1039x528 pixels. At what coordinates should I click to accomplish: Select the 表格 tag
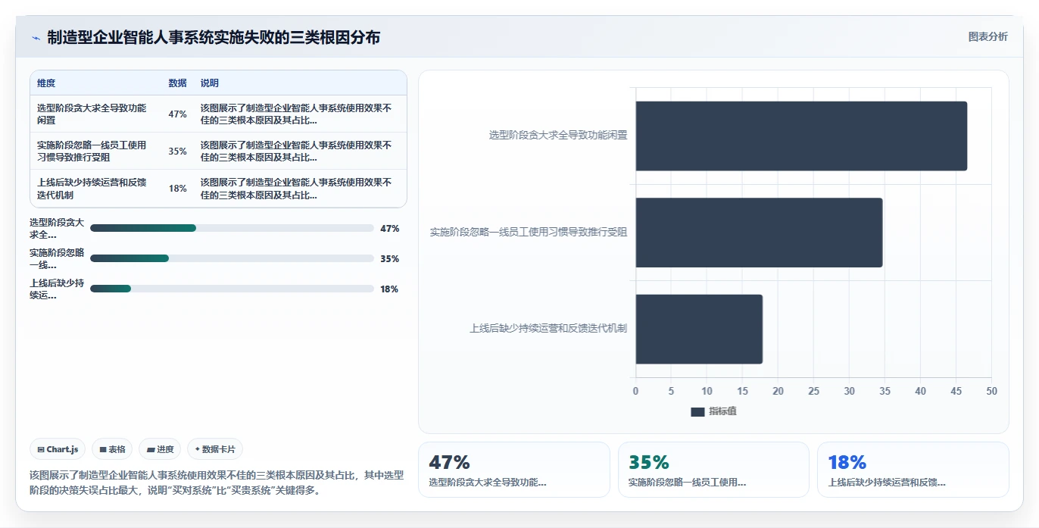point(112,449)
